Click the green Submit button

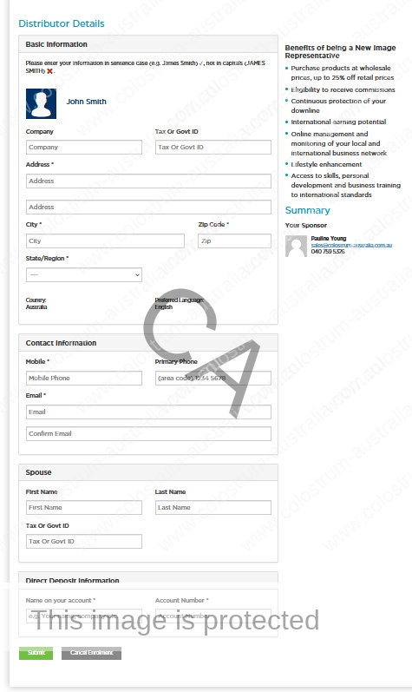pyautogui.click(x=36, y=653)
